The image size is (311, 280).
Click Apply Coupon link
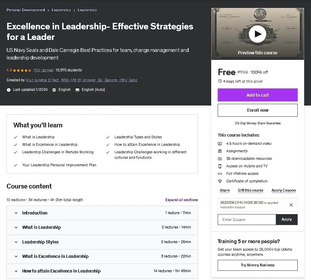coord(283,190)
